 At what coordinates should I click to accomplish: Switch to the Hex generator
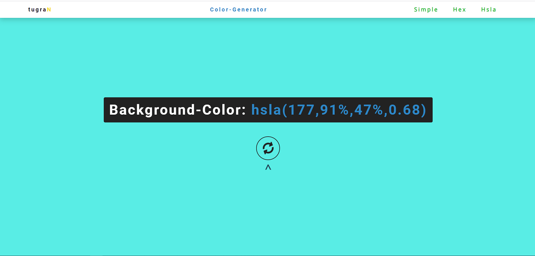point(459,10)
